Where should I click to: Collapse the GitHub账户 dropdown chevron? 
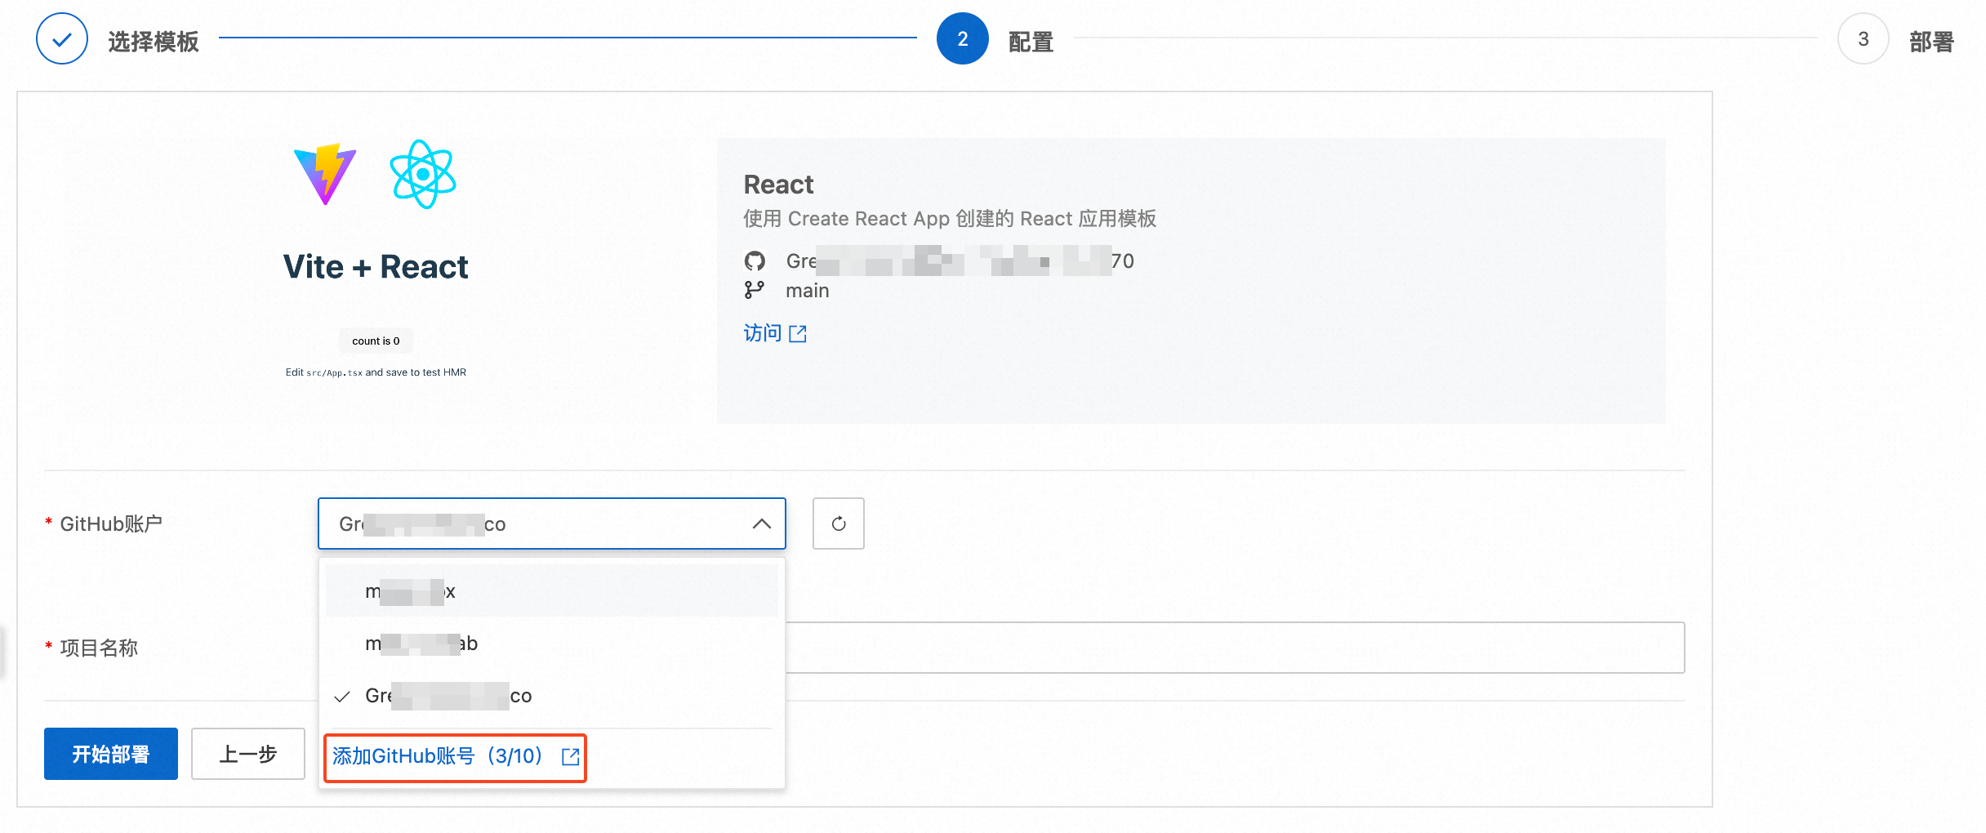tap(761, 523)
